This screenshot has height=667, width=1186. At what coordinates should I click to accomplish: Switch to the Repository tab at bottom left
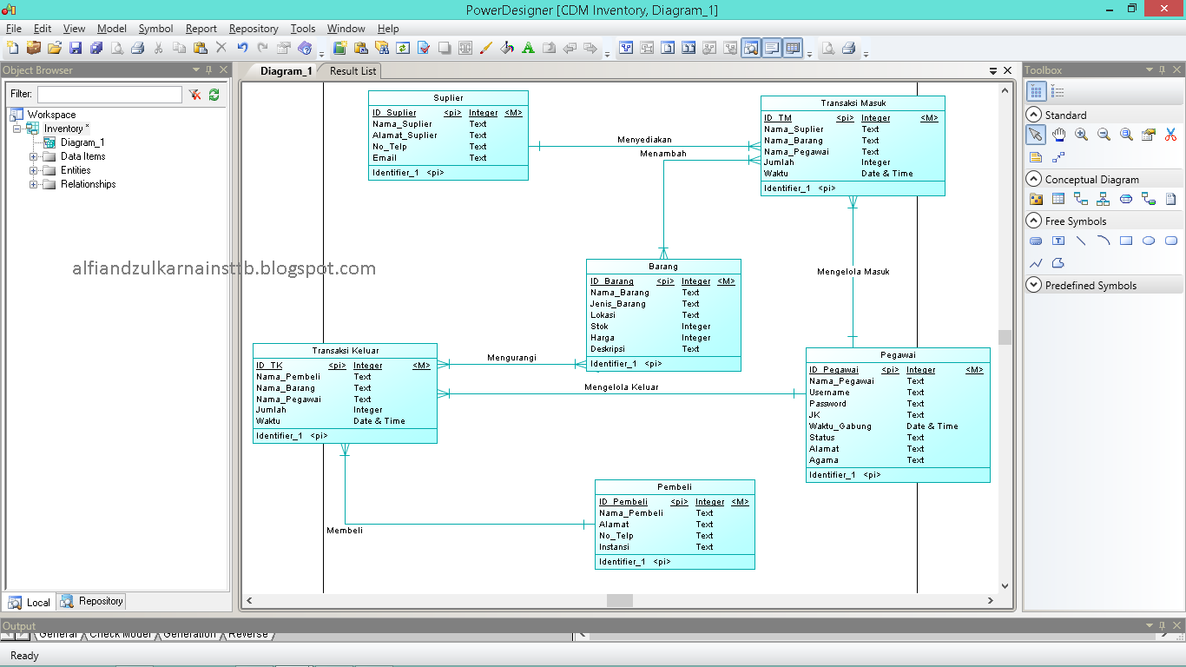pyautogui.click(x=90, y=601)
